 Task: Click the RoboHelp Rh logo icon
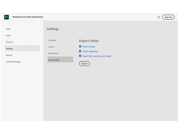tap(6, 17)
